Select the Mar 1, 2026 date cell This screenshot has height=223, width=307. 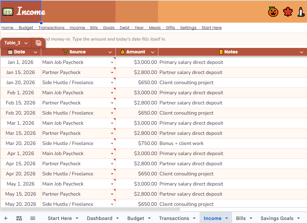click(21, 123)
